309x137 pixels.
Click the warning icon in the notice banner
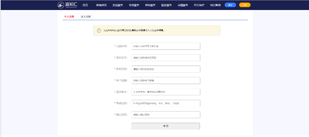[x=99, y=30]
